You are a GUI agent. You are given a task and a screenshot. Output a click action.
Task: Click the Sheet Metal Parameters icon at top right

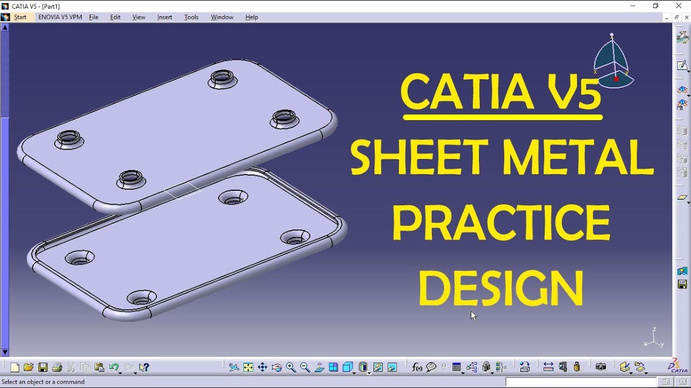click(x=682, y=37)
